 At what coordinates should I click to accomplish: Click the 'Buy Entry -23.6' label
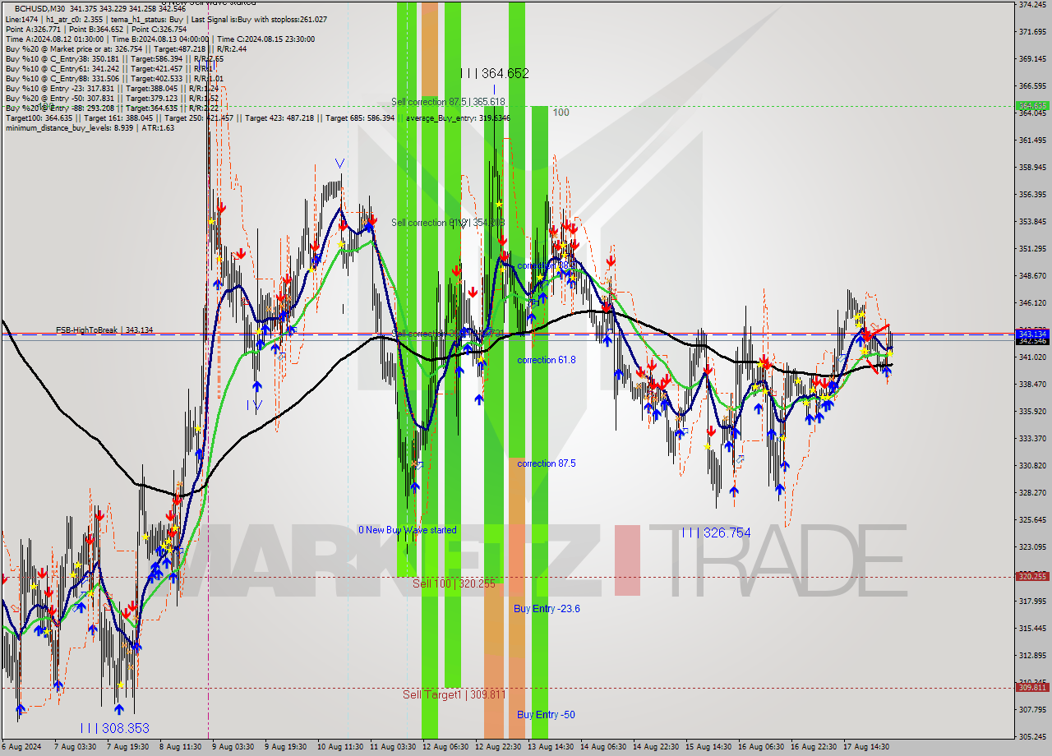(547, 608)
